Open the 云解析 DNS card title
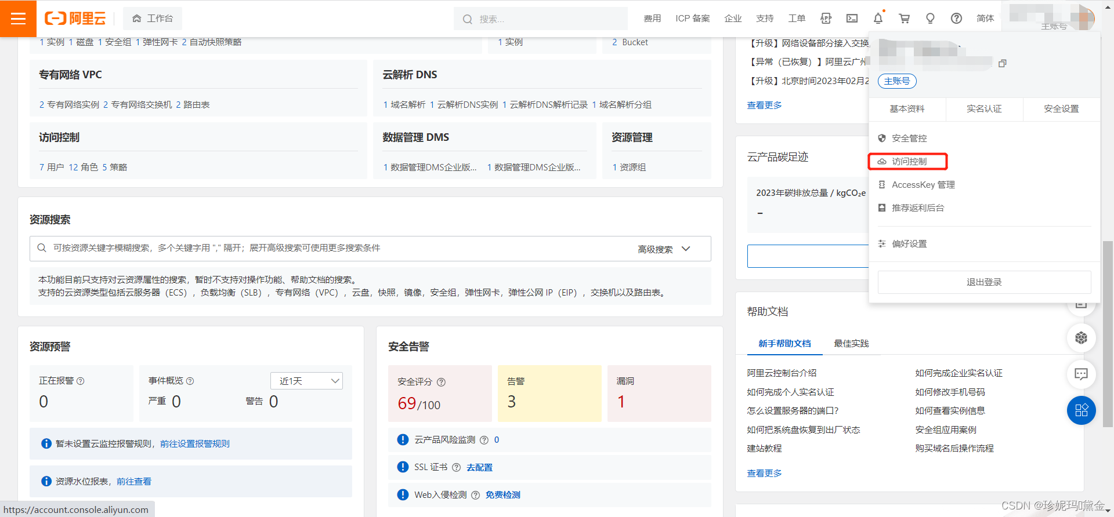Screen dimensions: 1114x517 (410, 75)
